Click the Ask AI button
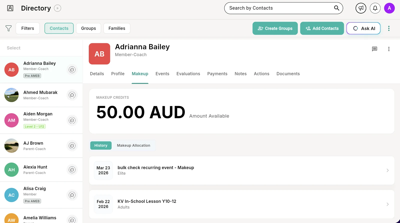400x223 pixels. tap(363, 28)
